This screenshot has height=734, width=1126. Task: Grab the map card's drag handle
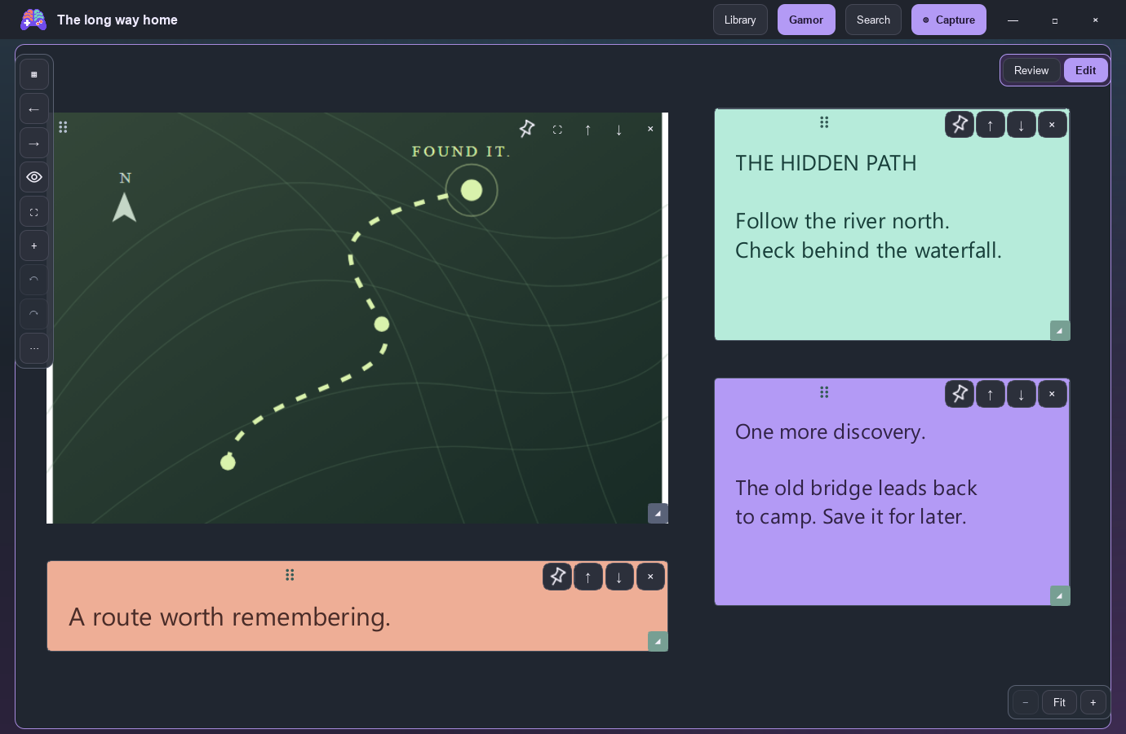pos(63,126)
